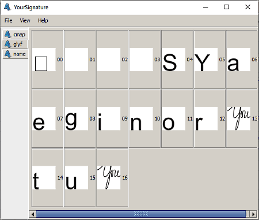Click the YourSignature app icon in title bar
259x220 pixels.
tap(7, 7)
